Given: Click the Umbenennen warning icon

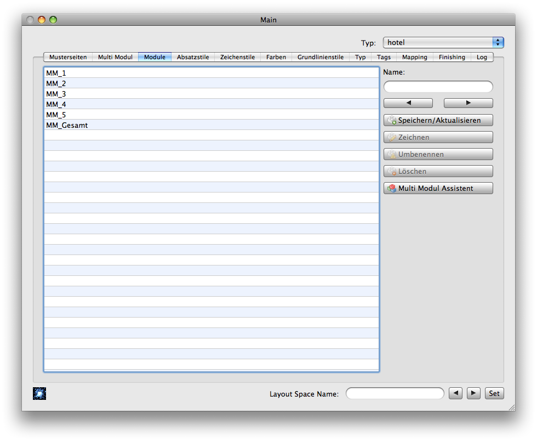Looking at the screenshot, I should click(392, 154).
